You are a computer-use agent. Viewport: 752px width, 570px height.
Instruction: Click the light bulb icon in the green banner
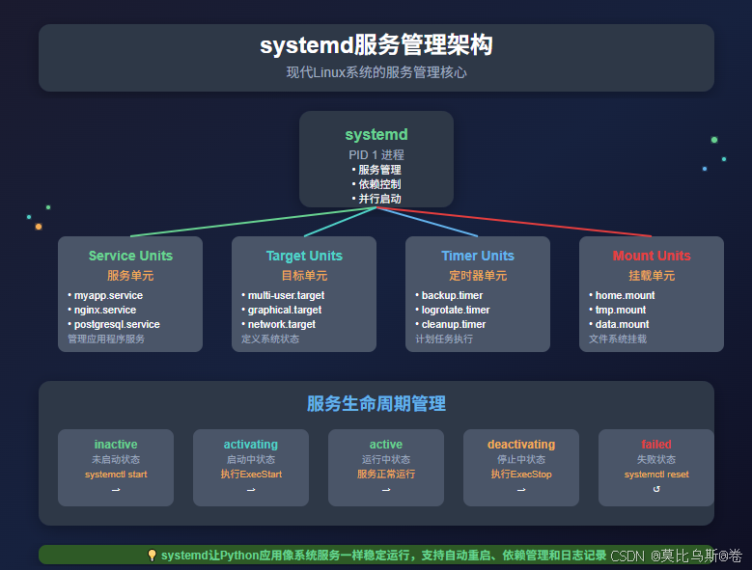(152, 556)
